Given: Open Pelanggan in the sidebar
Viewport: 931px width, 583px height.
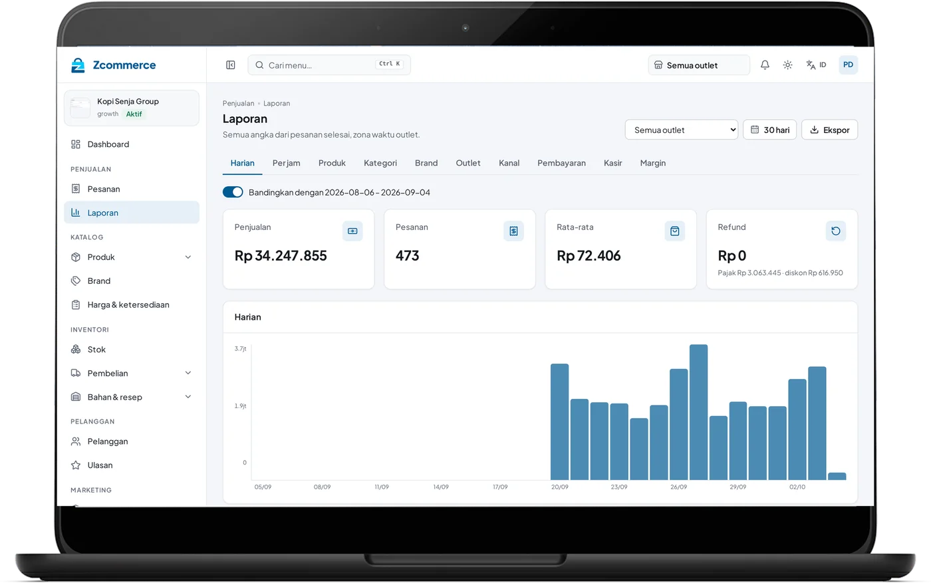Looking at the screenshot, I should coord(132,441).
